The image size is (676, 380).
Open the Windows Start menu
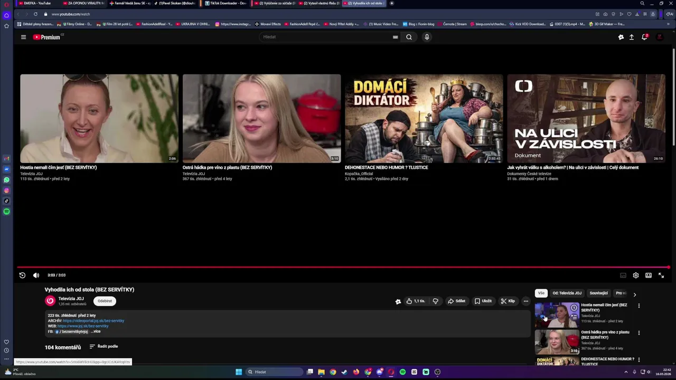239,372
